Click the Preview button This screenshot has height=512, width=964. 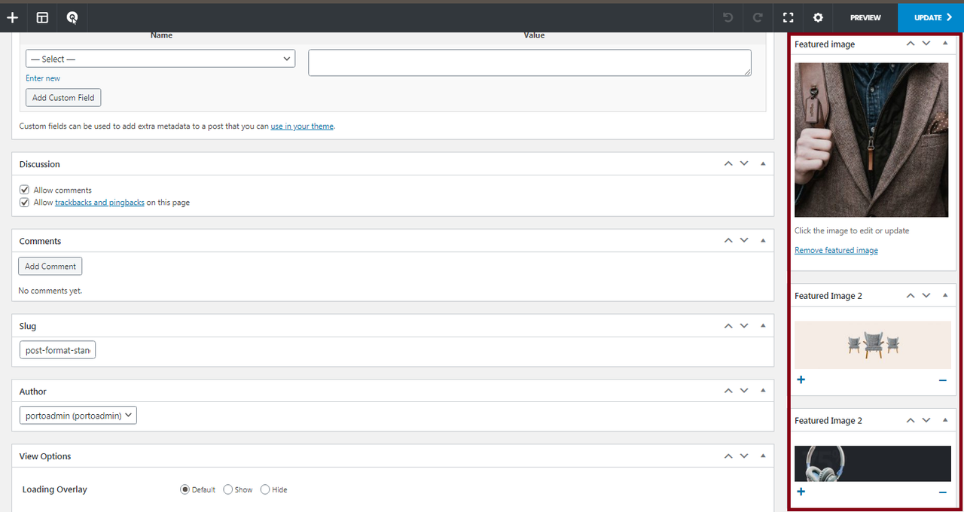coord(865,17)
